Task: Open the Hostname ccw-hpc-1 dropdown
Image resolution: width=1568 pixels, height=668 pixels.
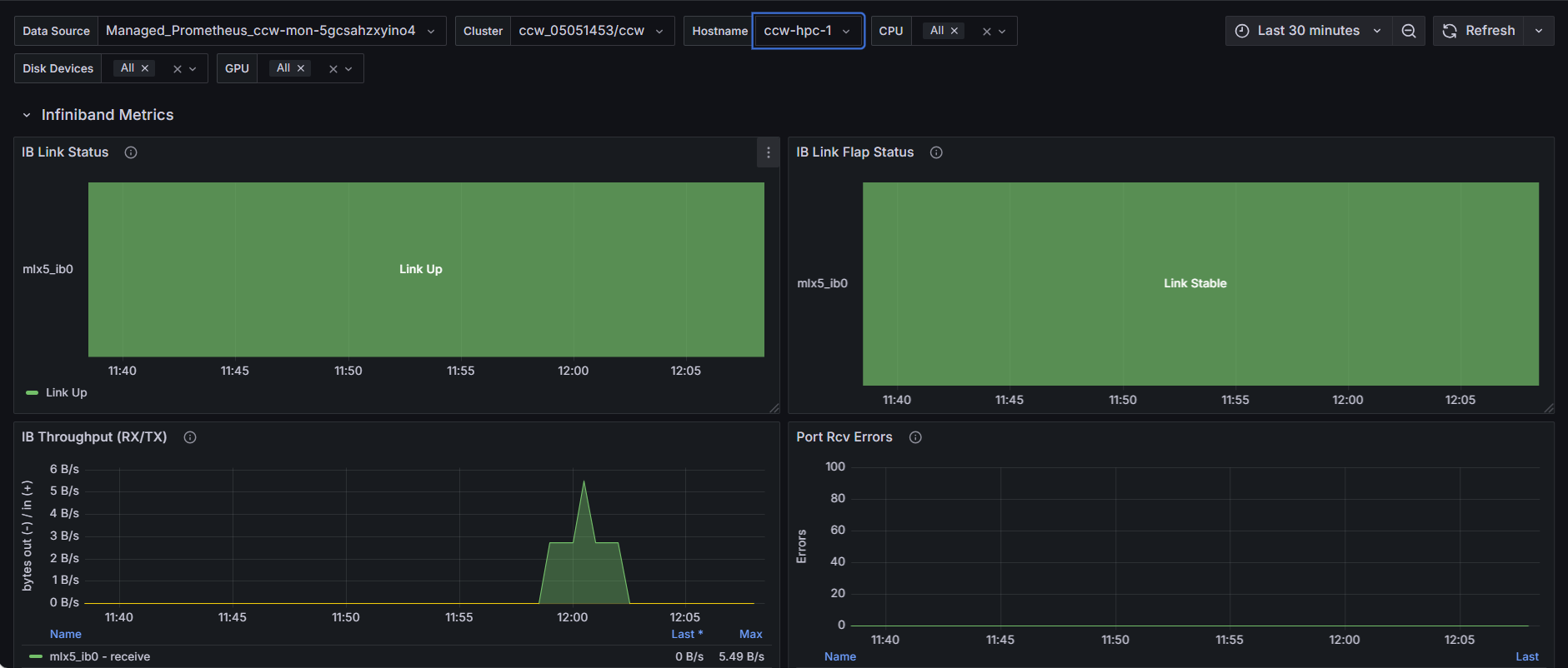Action: coord(808,31)
